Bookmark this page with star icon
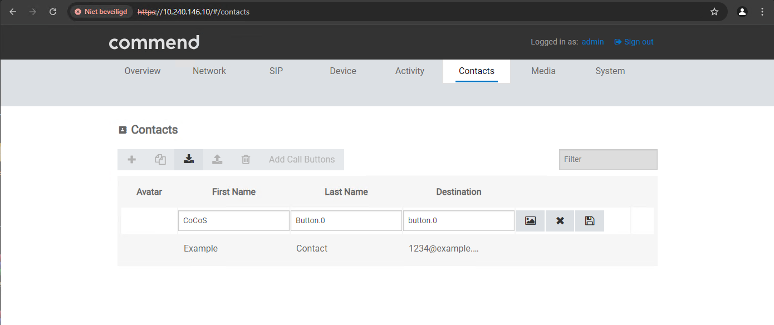This screenshot has width=774, height=325. [714, 12]
